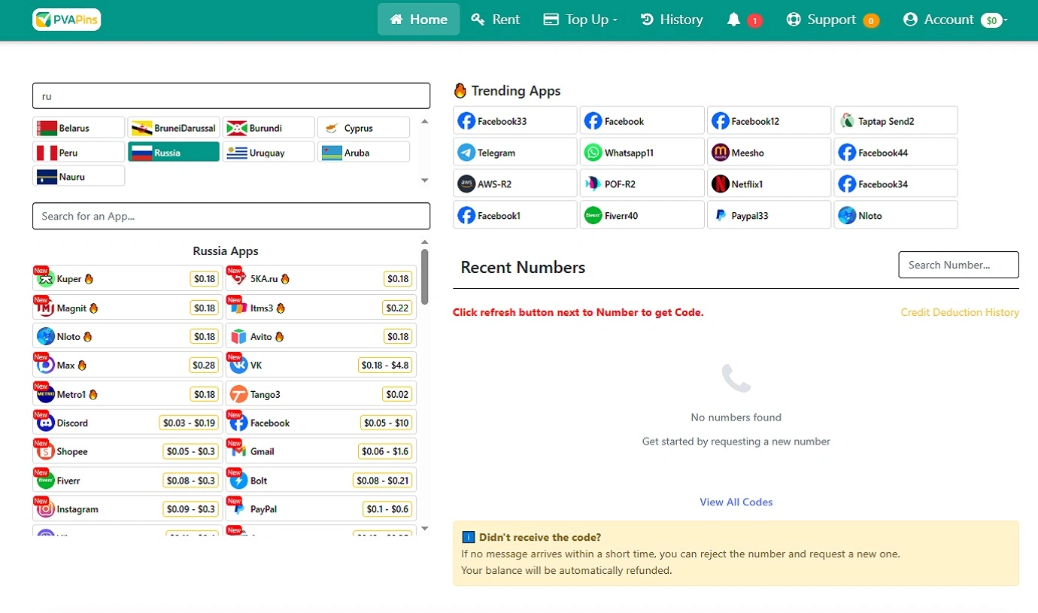Viewport: 1038px width, 613px height.
Task: Choose the Magnit app for Russia
Action: point(128,308)
